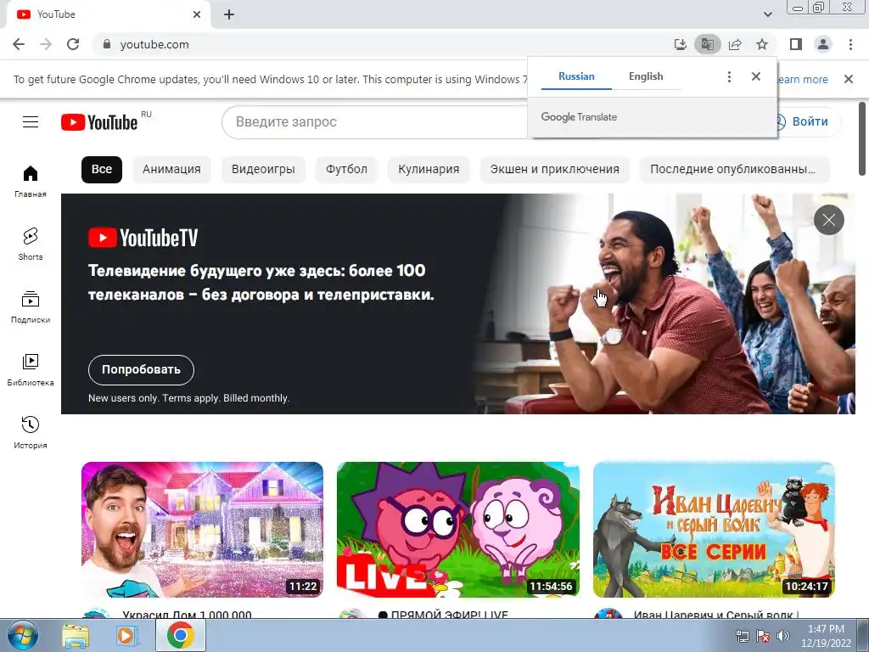Open a new tab with the plus button
Image resolution: width=869 pixels, height=652 pixels.
pyautogui.click(x=229, y=14)
